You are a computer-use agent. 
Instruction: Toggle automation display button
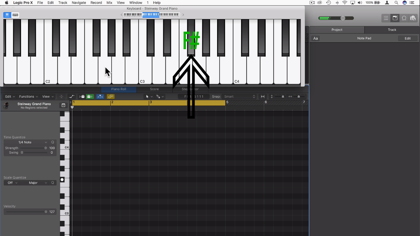72,96
